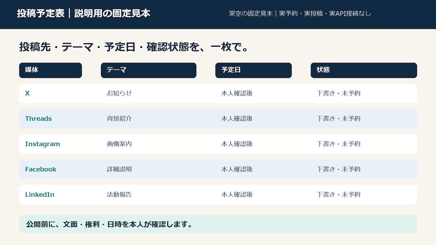
Task: Click 下書き・未予約 in the LinkedIn row
Action: pos(338,195)
